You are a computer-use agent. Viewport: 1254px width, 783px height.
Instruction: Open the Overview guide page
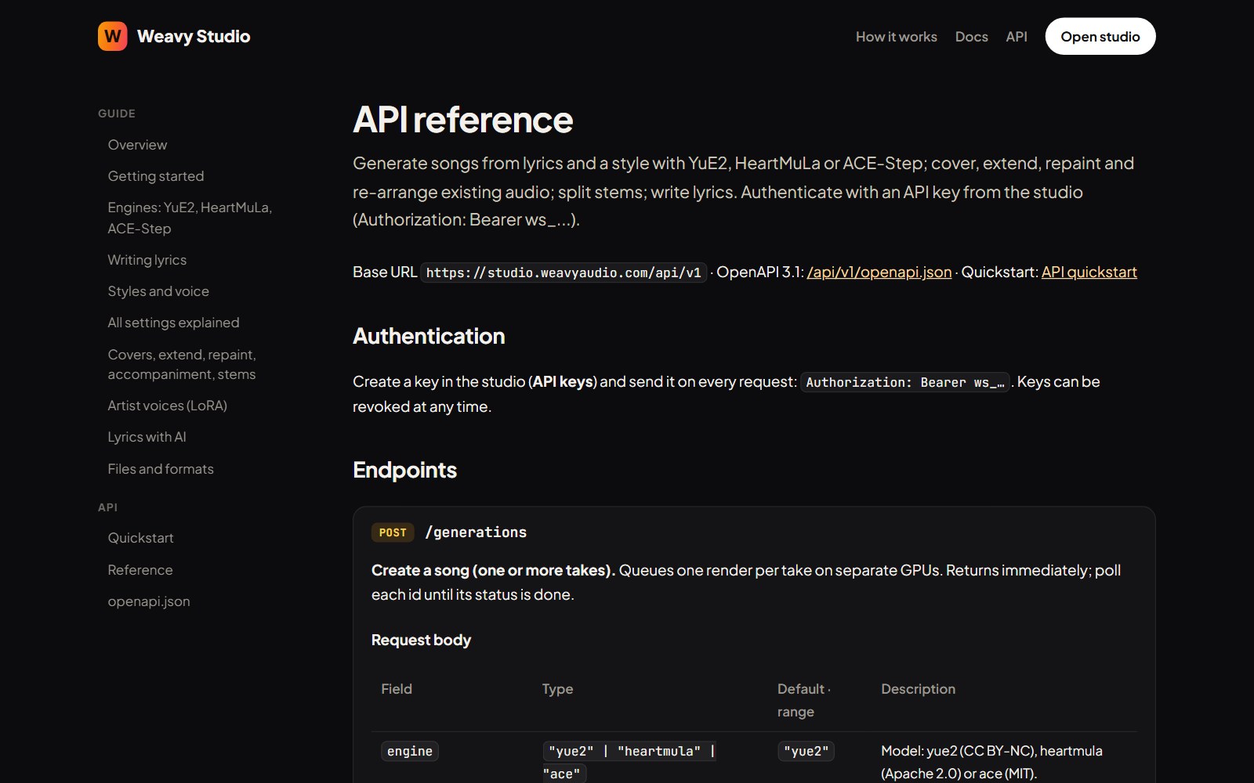137,145
